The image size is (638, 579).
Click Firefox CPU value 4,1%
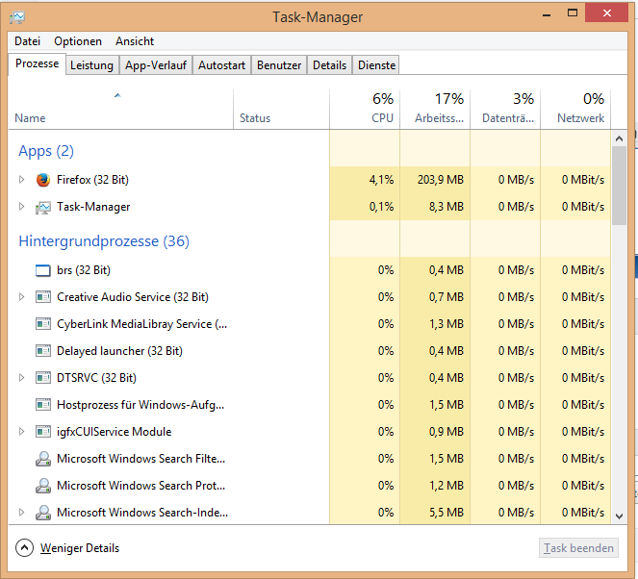(381, 179)
